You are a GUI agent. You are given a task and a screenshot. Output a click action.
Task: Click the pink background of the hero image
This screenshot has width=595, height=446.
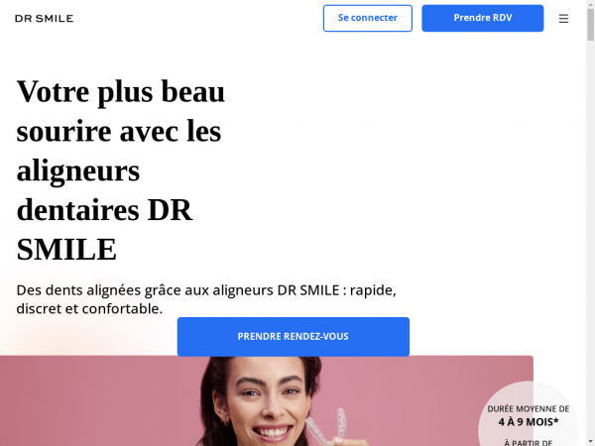pos(95,402)
